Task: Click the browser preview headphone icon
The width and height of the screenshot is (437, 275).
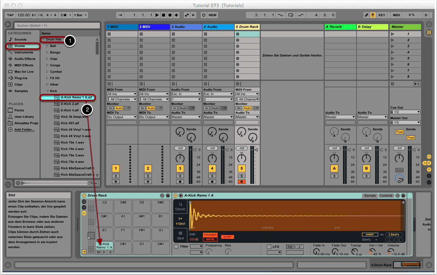Action: pos(18,183)
